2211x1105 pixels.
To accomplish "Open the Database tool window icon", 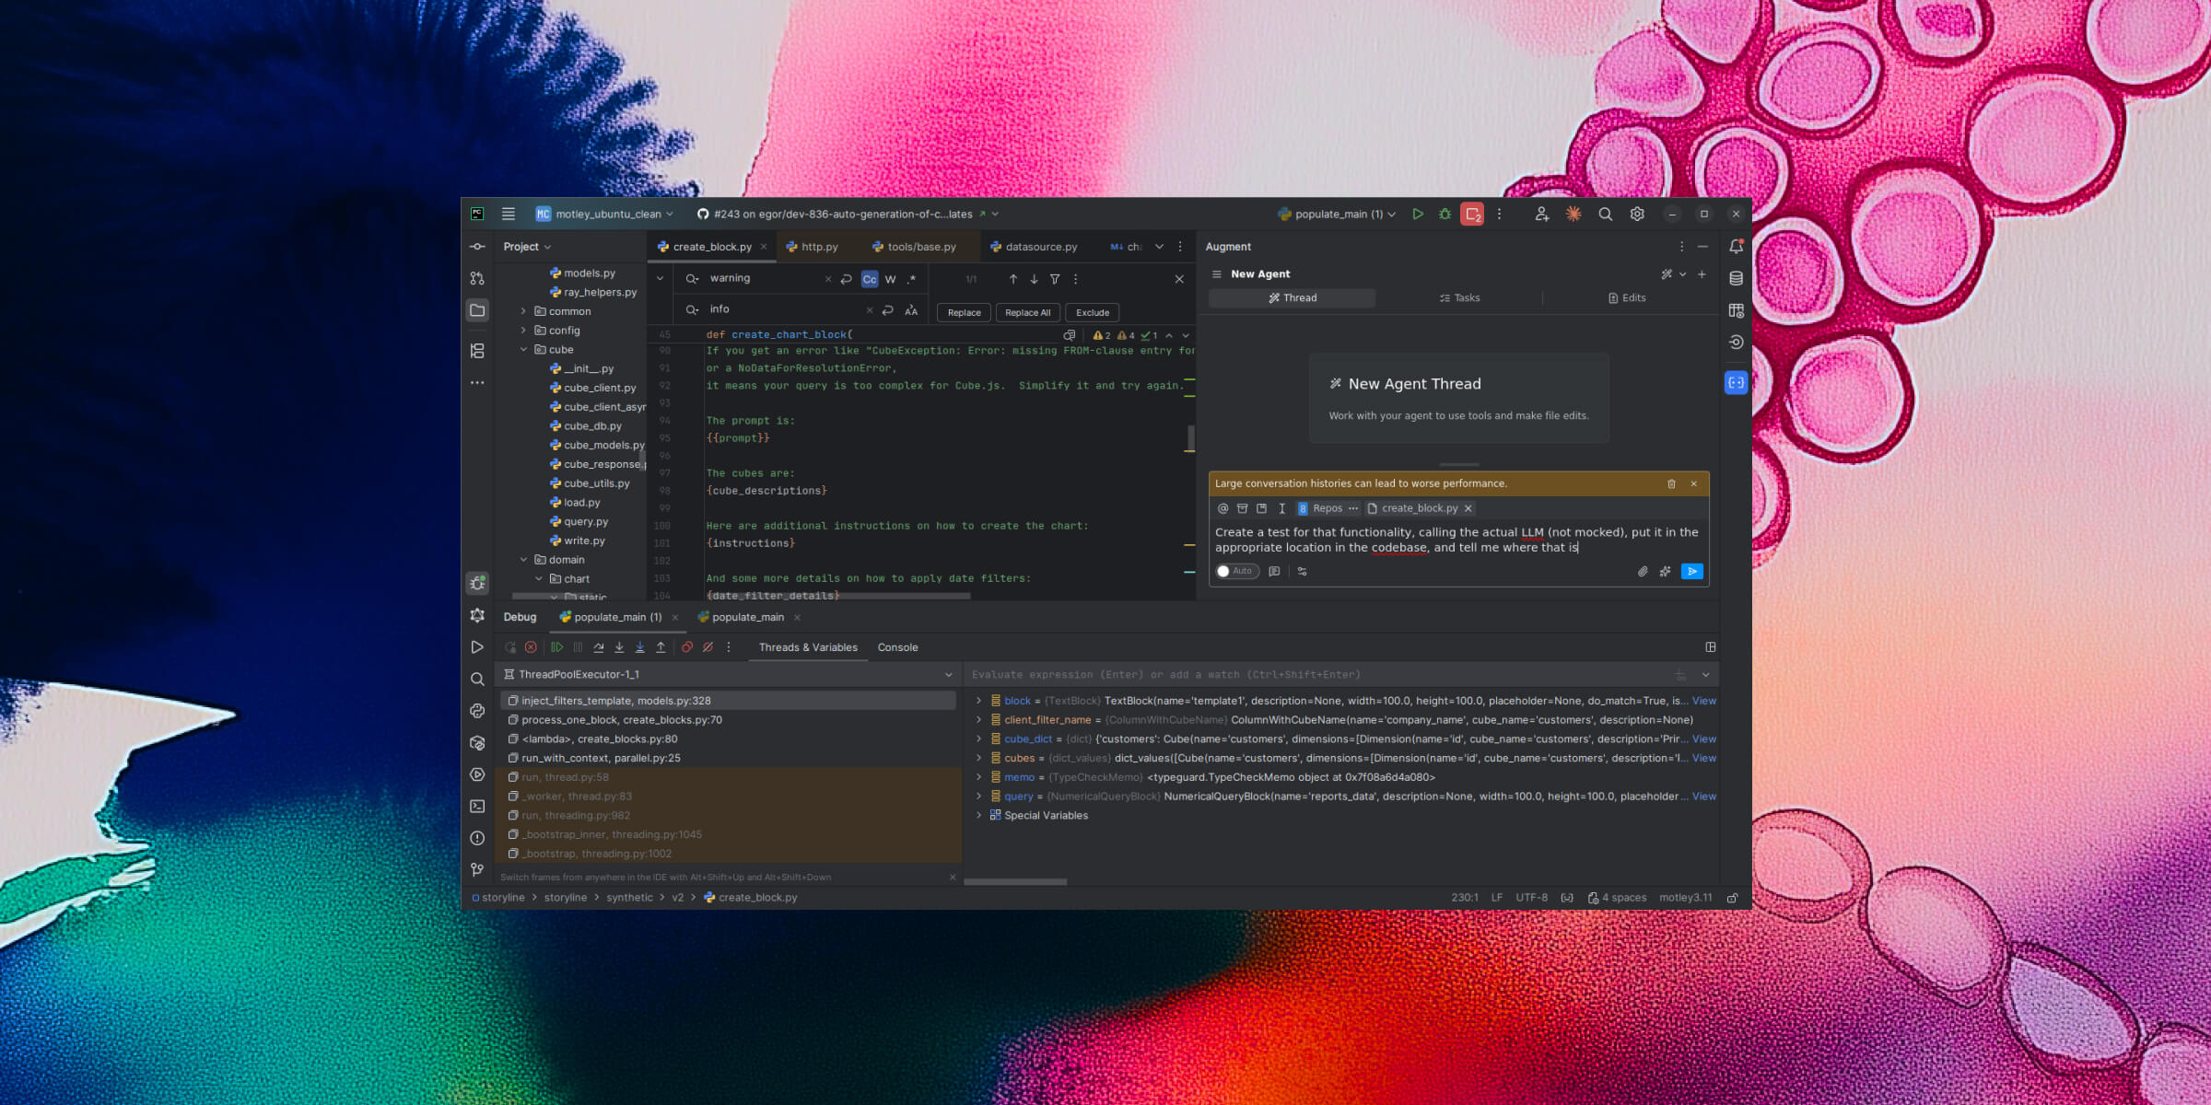I will point(1736,278).
